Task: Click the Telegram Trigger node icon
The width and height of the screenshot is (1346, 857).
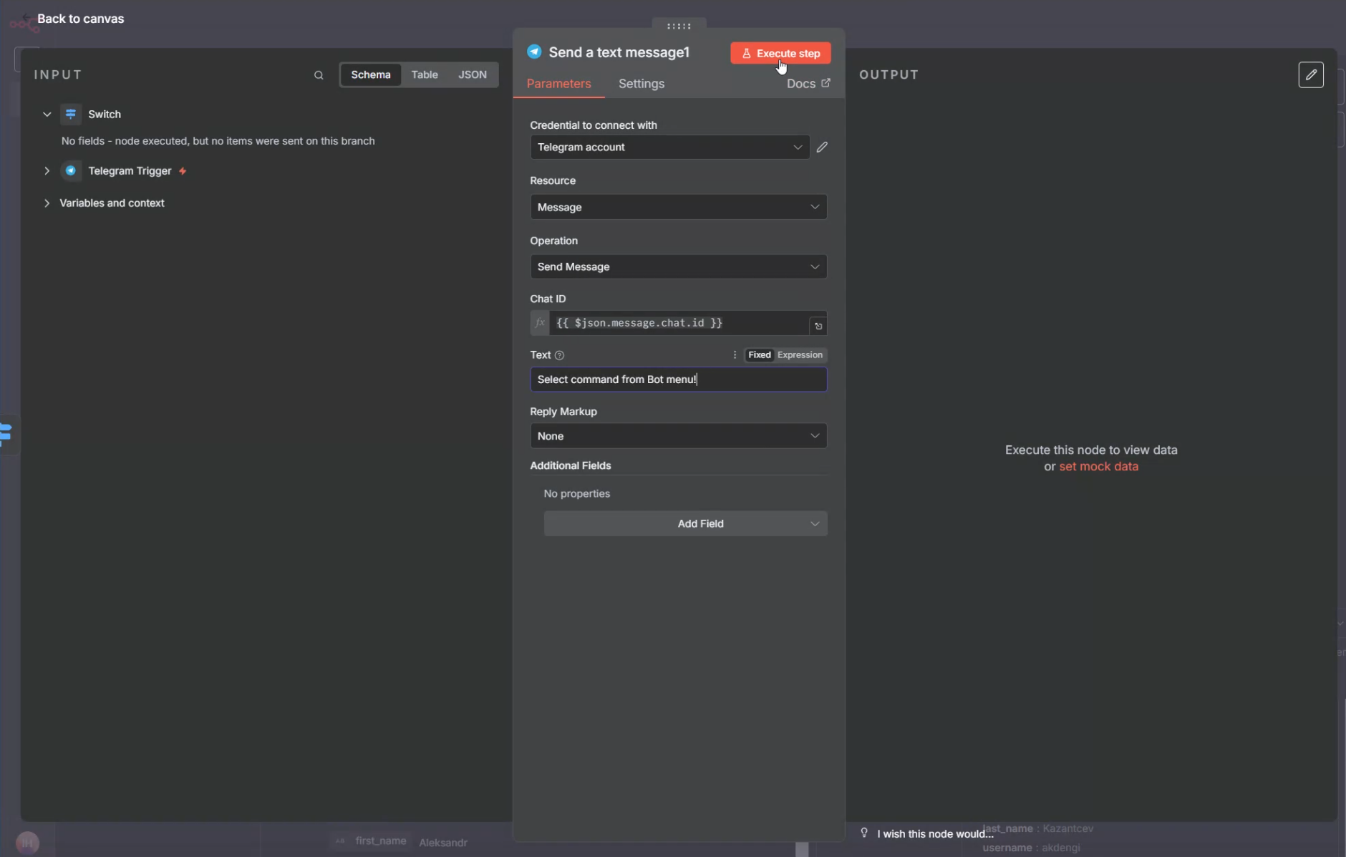Action: (x=71, y=171)
